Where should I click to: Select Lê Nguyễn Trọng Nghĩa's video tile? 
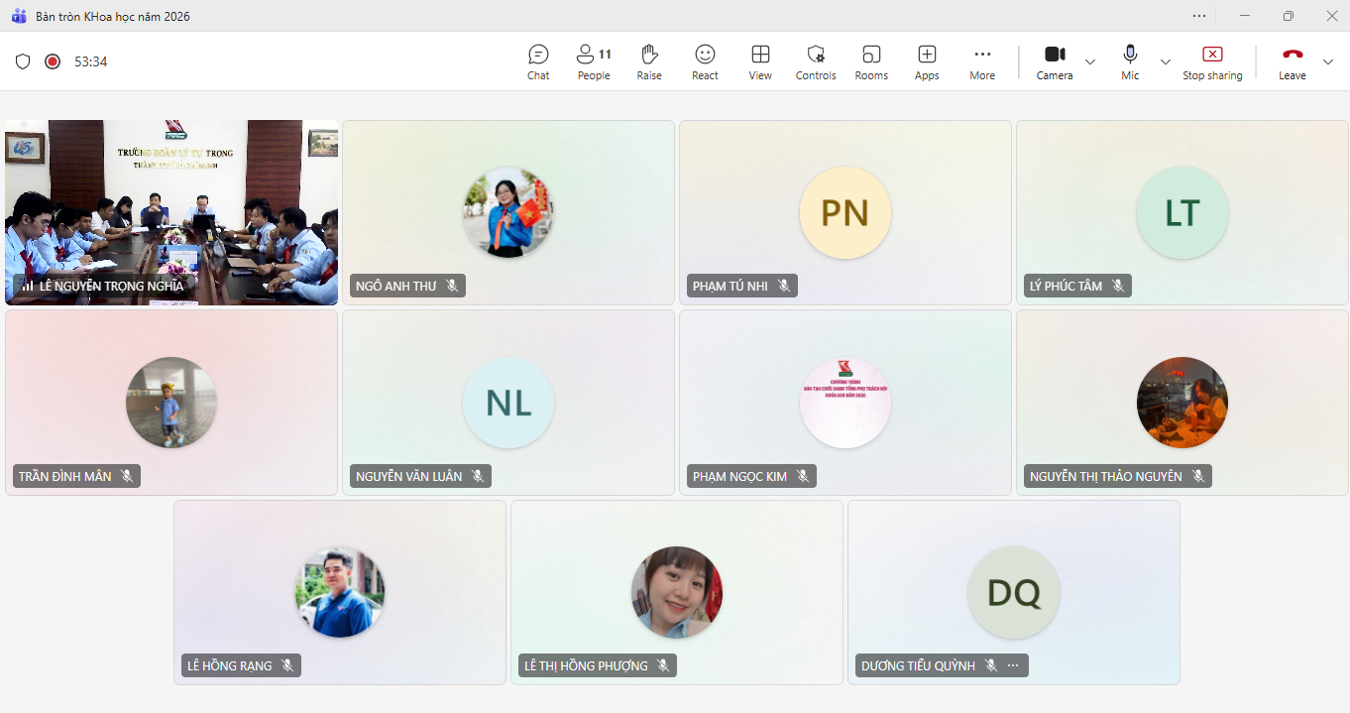pyautogui.click(x=171, y=212)
